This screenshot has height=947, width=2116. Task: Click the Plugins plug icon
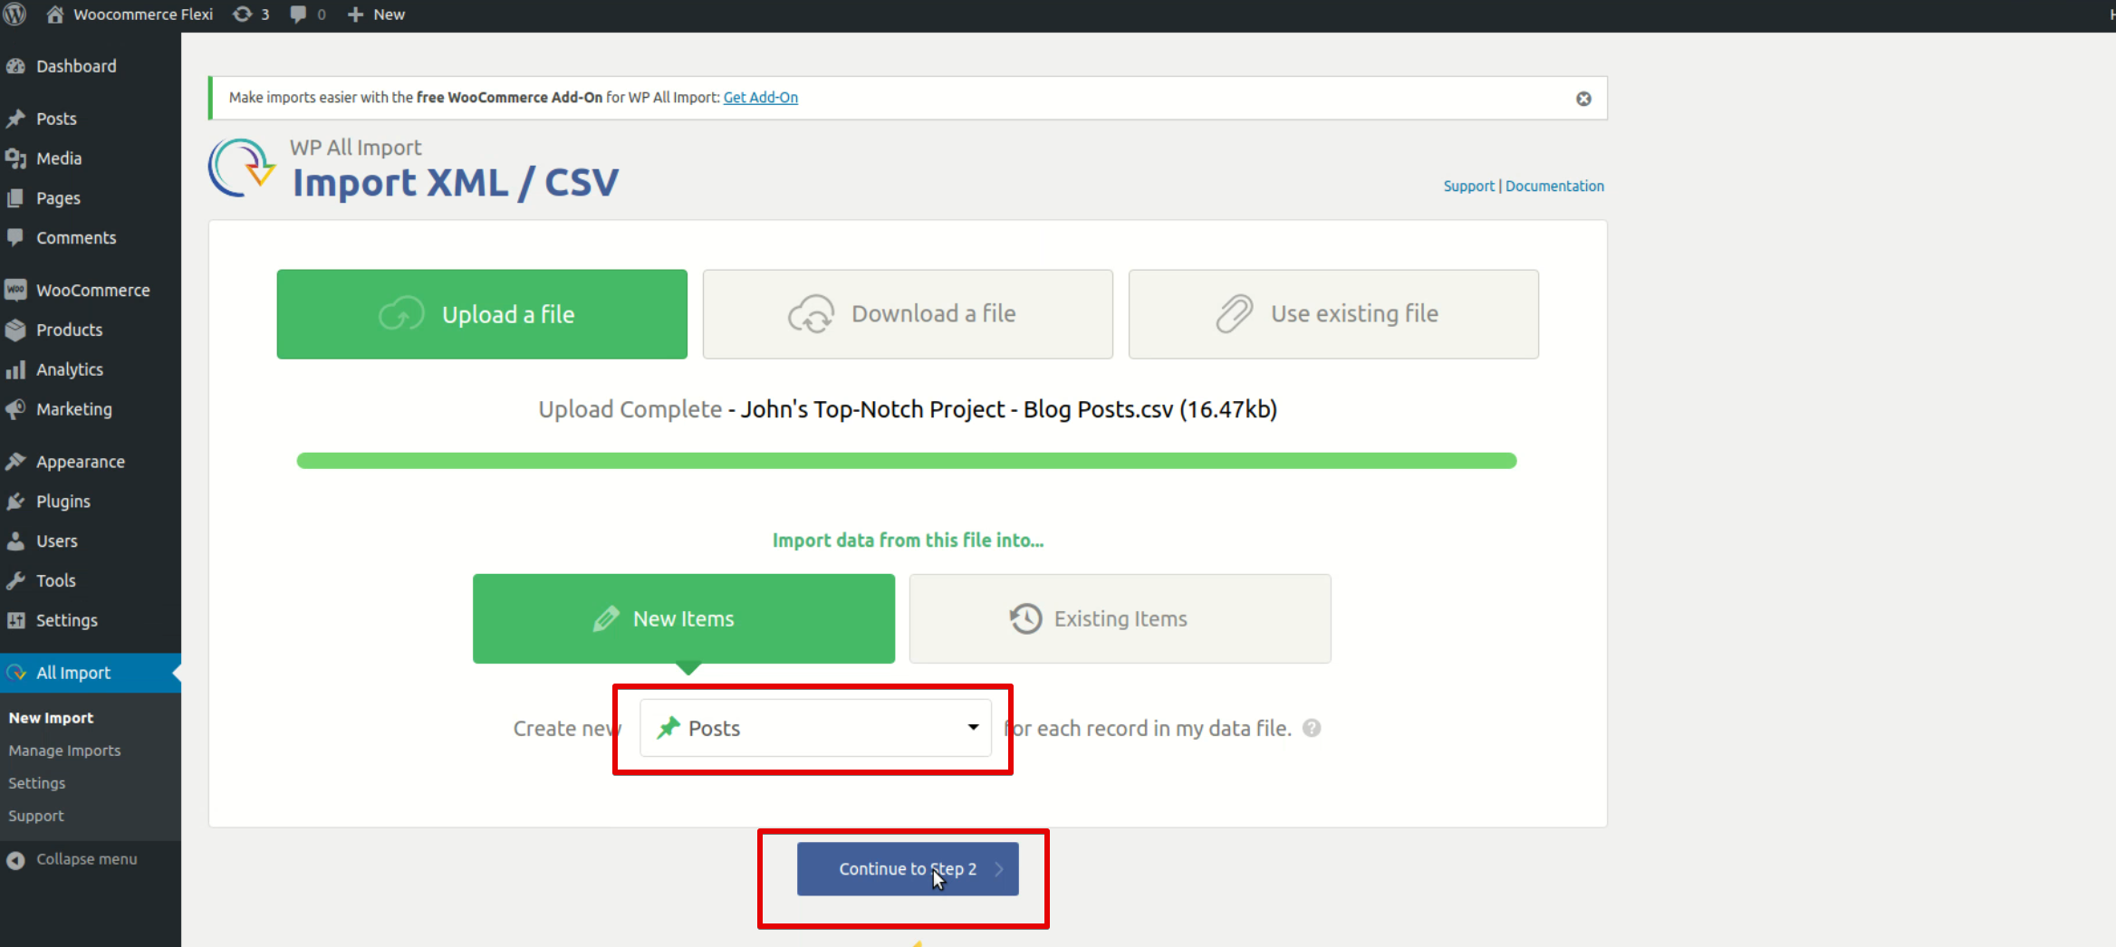[x=15, y=502]
